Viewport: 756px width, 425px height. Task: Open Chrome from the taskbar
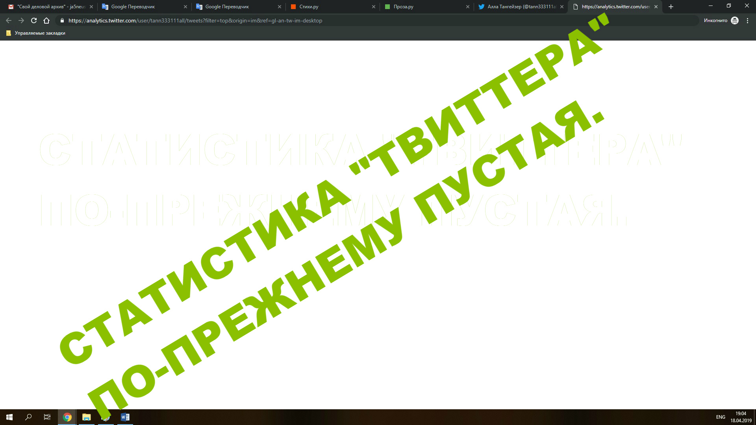click(x=67, y=417)
